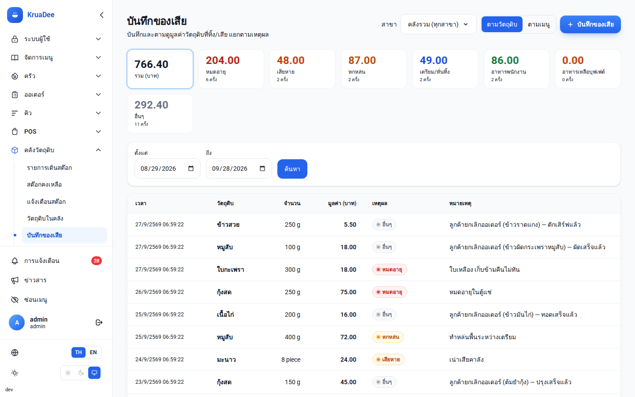Select the dark theme moon option
Image resolution: width=635 pixels, height=397 pixels.
(81, 373)
